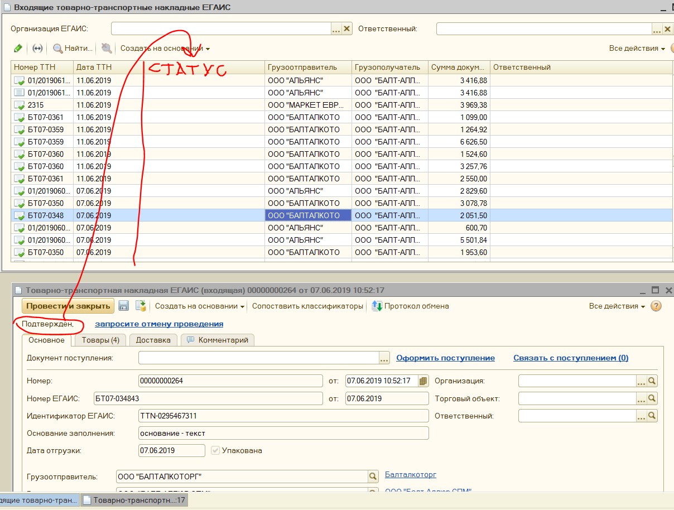Image resolution: width=674 pixels, height=510 pixels.
Task: Open Протокол обмена exchange log
Action: click(x=410, y=306)
